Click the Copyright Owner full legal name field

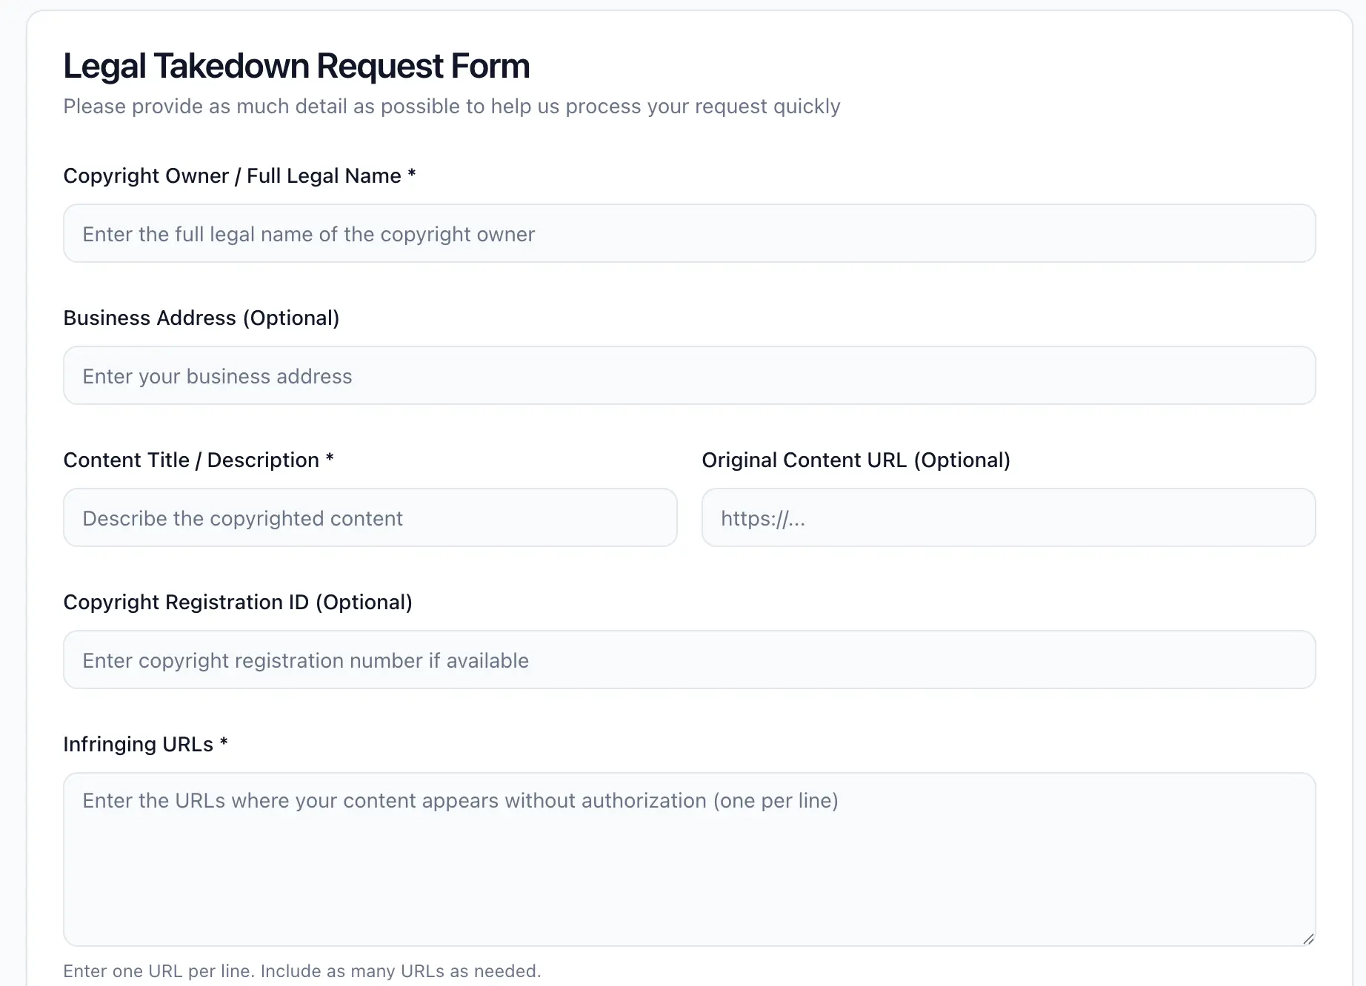689,233
